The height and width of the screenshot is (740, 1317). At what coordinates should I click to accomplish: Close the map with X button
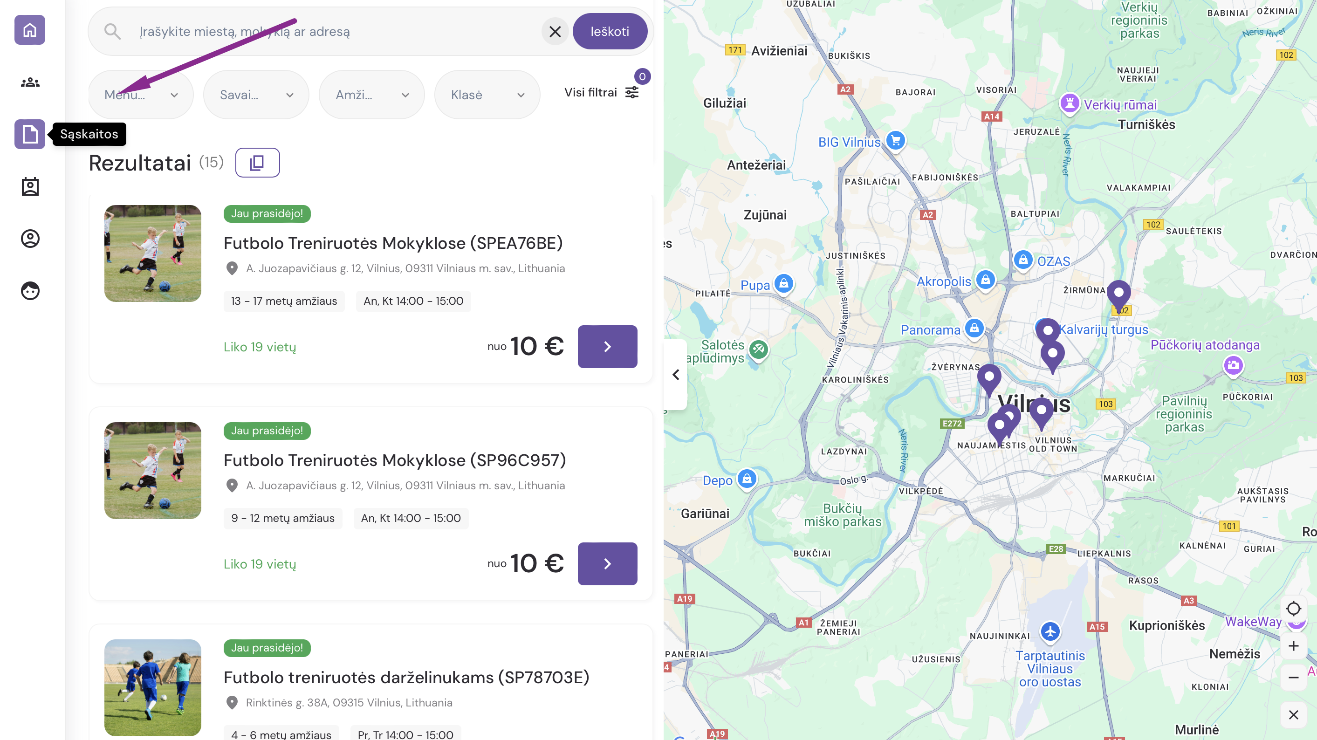tap(1294, 715)
